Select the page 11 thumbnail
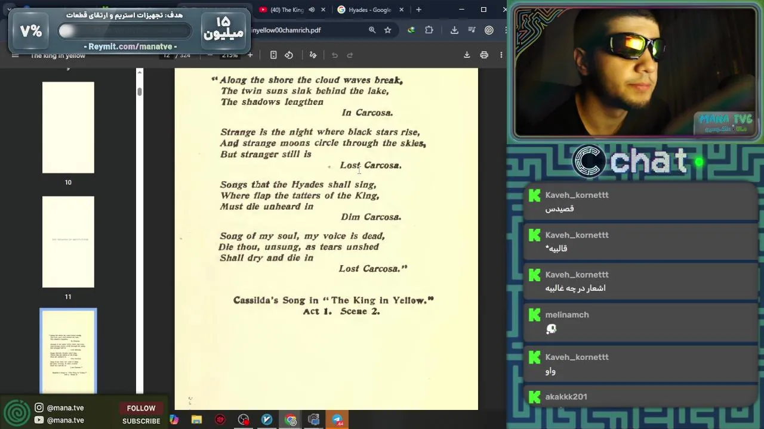This screenshot has width=764, height=429. pyautogui.click(x=68, y=242)
